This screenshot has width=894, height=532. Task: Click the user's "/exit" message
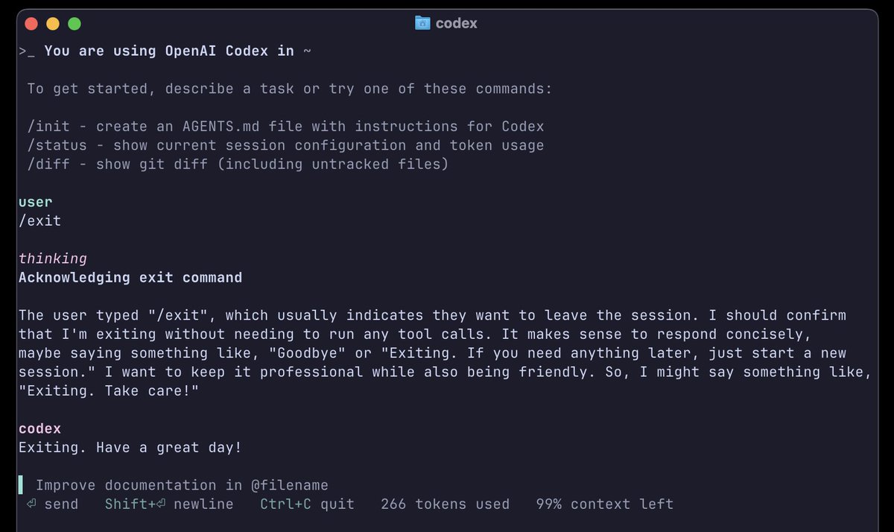(x=39, y=221)
